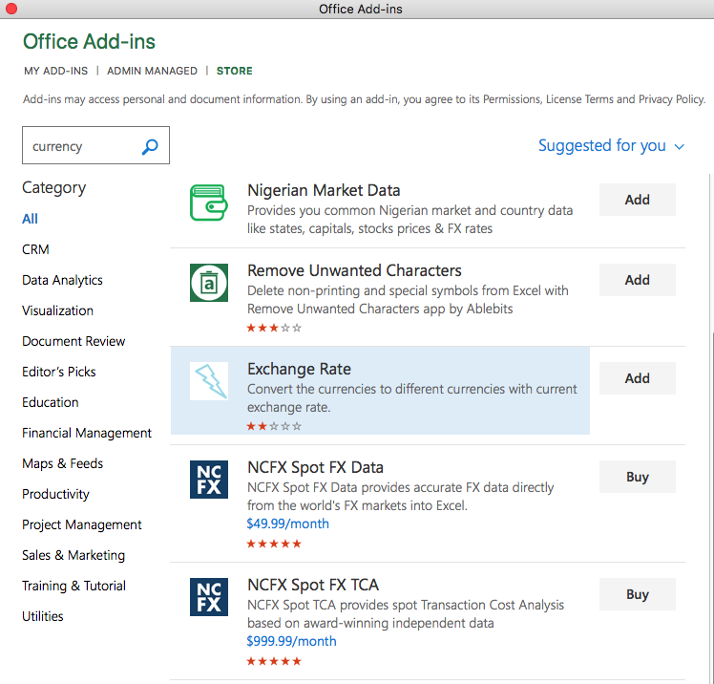Select the Education category
Image resolution: width=714 pixels, height=684 pixels.
coord(50,402)
